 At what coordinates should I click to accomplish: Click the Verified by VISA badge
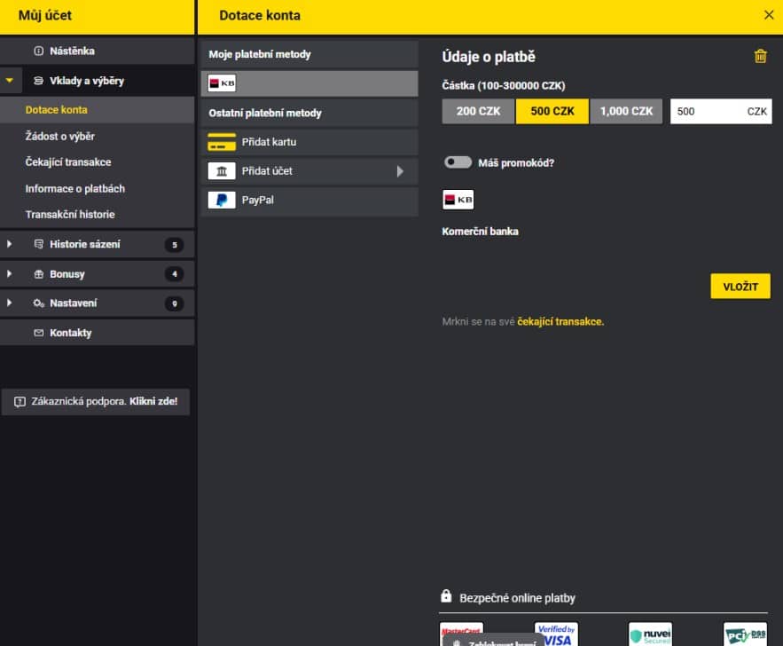pos(556,634)
